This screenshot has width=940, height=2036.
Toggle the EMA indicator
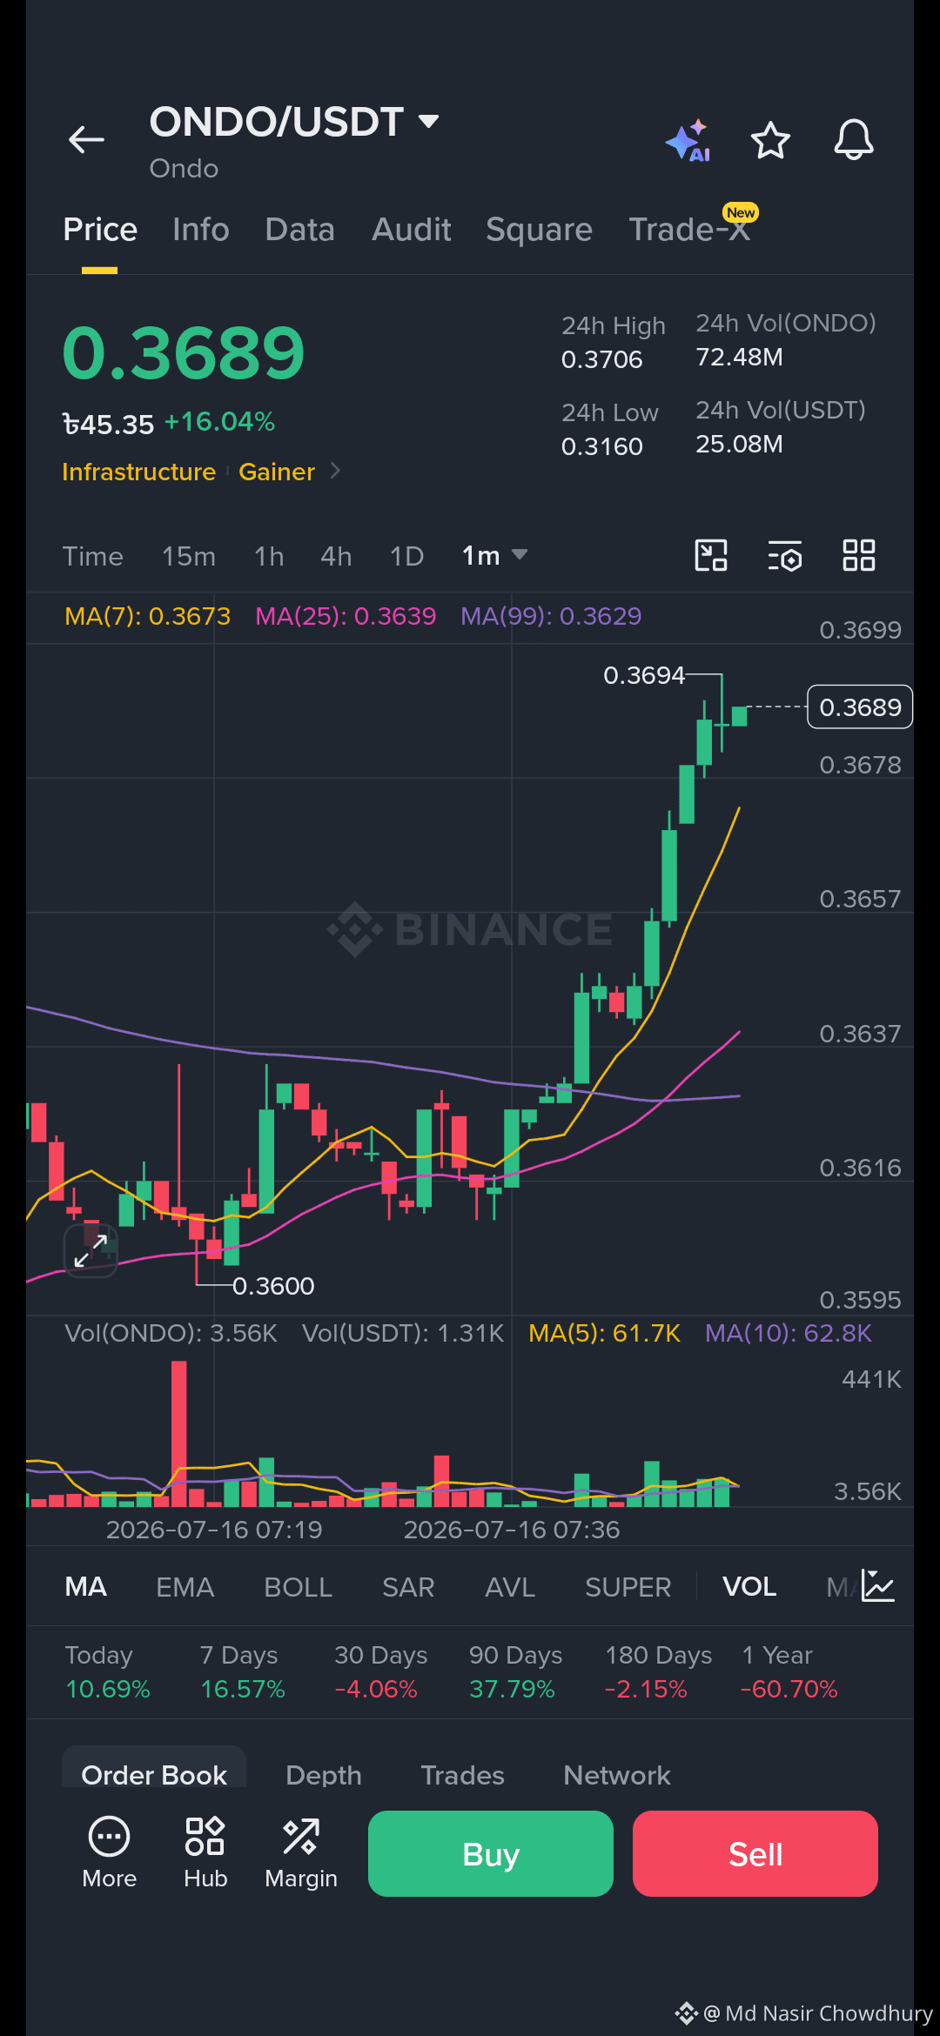coord(185,1587)
